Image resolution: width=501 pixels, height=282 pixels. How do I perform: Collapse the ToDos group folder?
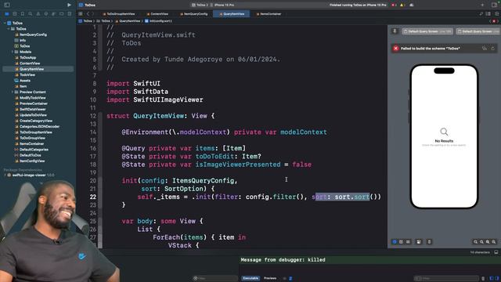[9, 29]
